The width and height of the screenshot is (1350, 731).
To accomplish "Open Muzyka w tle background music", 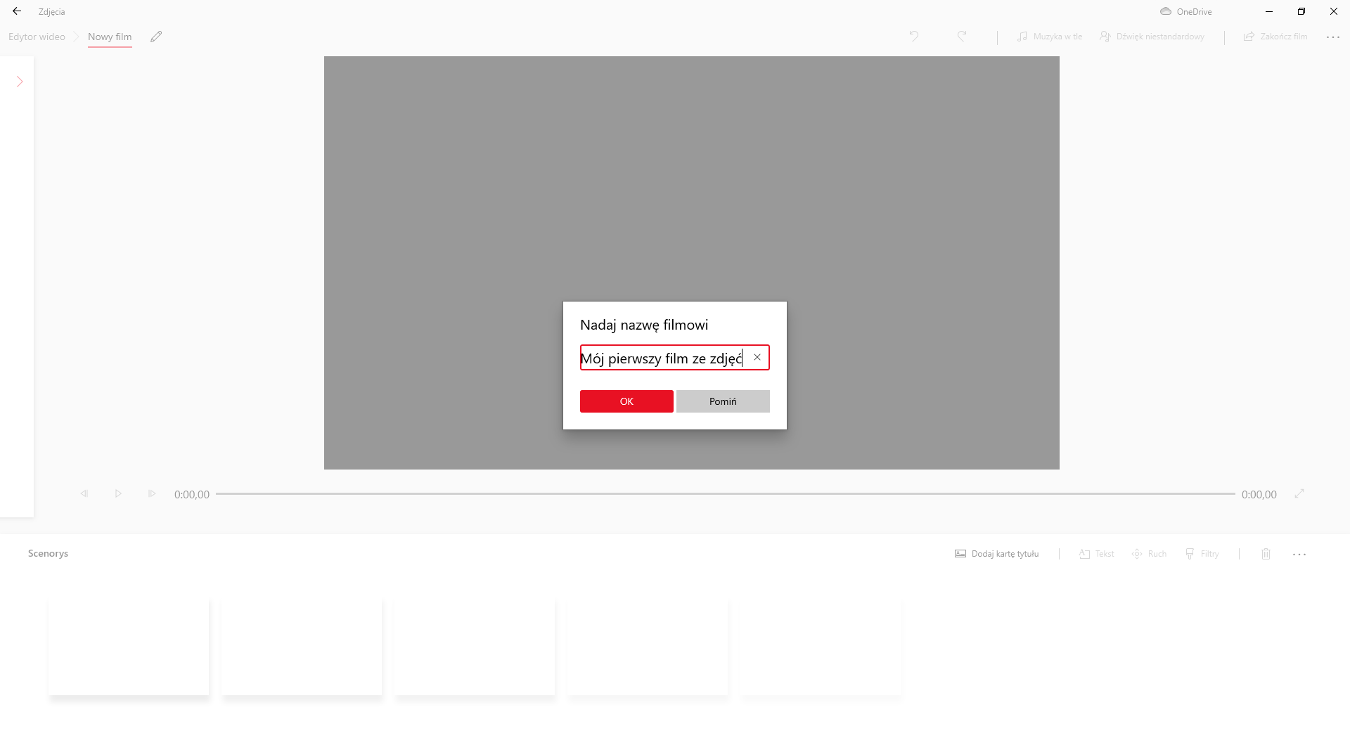I will click(x=1049, y=37).
